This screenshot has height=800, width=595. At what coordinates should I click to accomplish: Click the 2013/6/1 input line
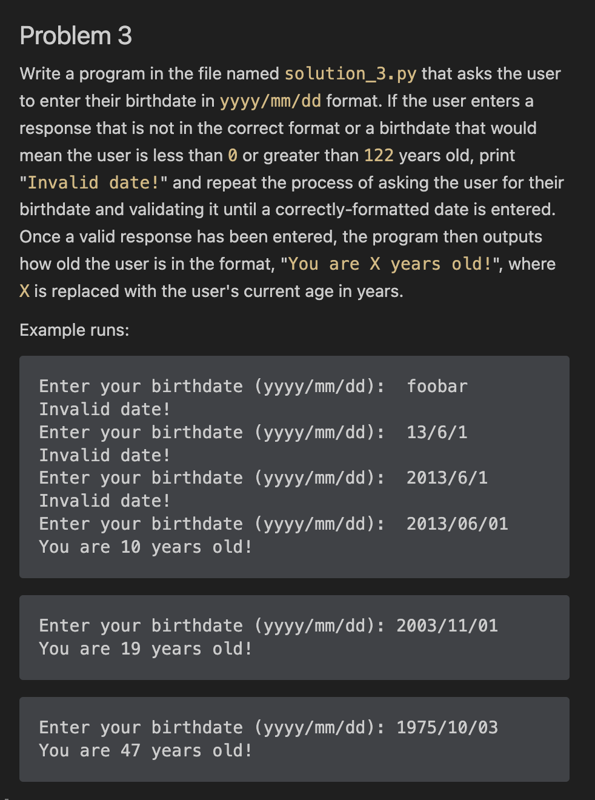coord(264,478)
